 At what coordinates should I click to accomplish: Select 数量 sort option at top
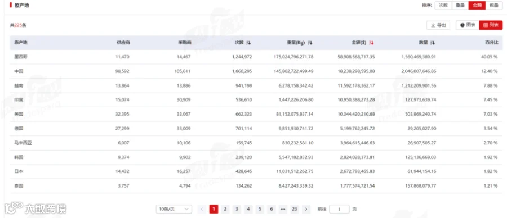[x=494, y=5]
